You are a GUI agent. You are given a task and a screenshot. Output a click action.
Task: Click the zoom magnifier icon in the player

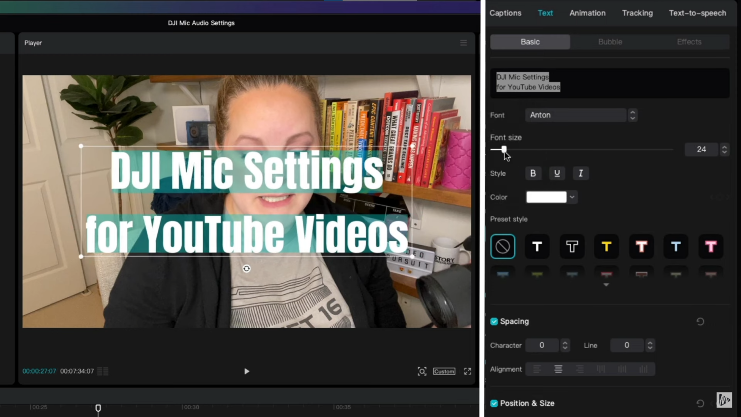(x=422, y=371)
